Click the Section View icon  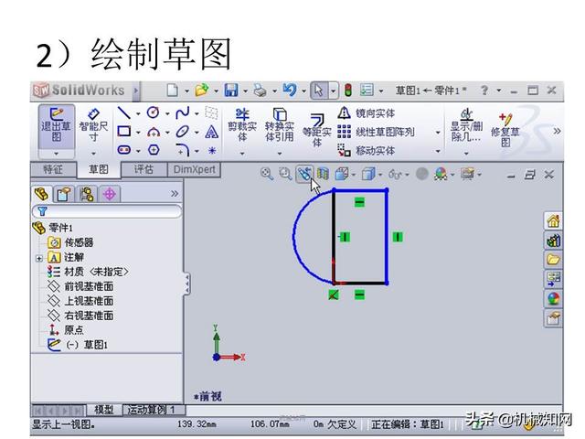(323, 174)
